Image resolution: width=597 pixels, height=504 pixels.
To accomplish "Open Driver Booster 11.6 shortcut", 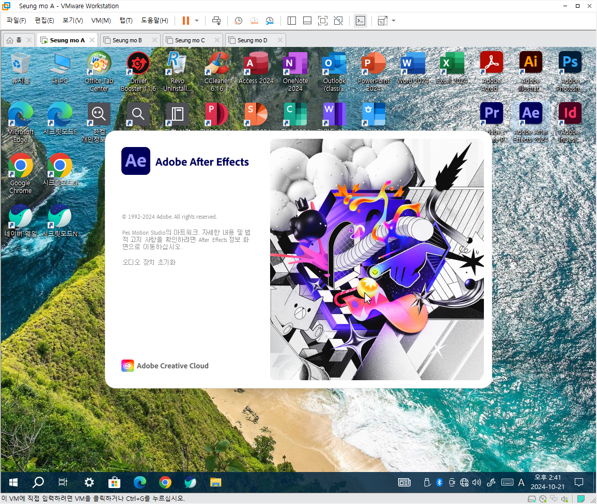I will click(x=138, y=72).
